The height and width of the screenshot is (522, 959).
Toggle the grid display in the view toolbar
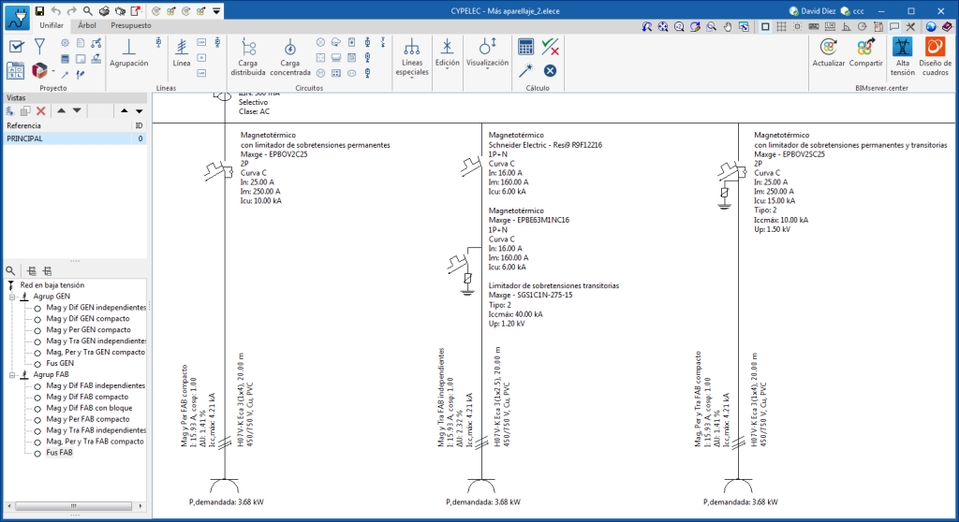[781, 27]
